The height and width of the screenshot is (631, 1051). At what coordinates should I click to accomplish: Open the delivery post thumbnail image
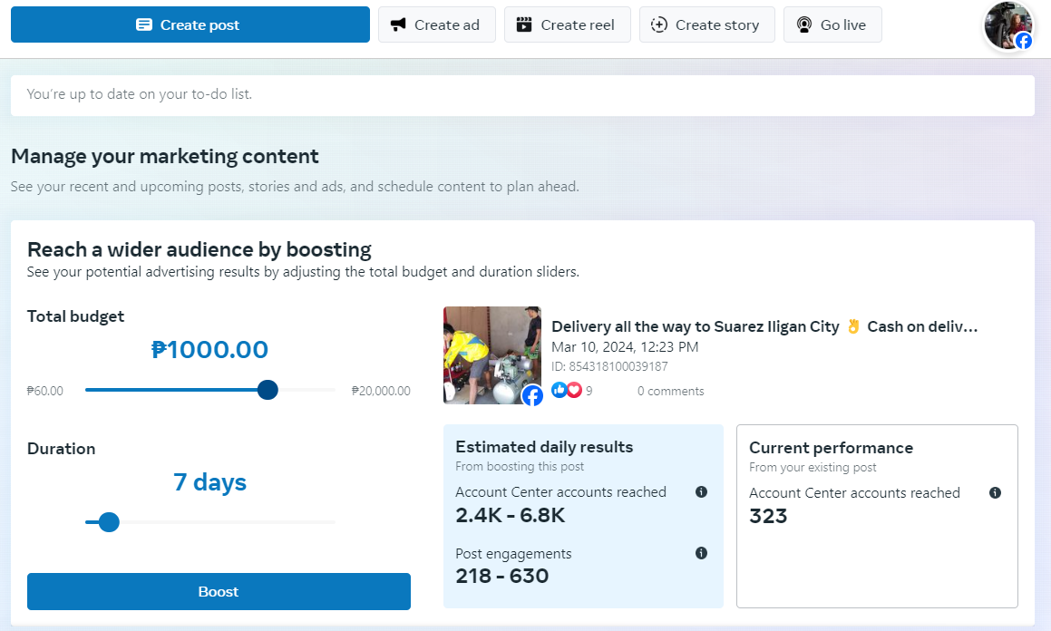pyautogui.click(x=491, y=354)
